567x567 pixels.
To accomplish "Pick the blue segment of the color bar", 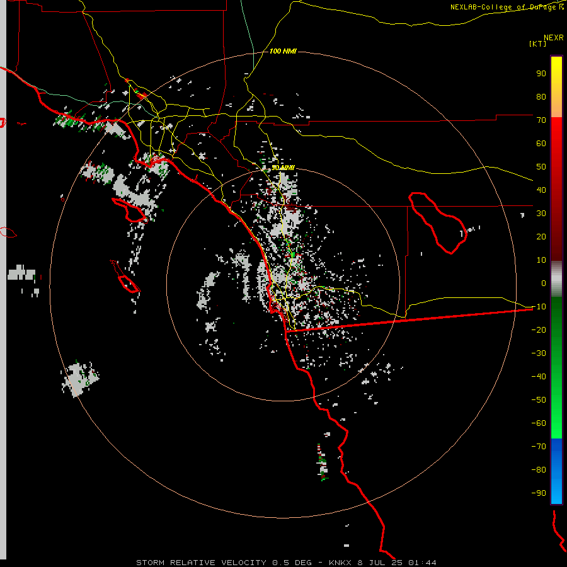I will click(x=556, y=471).
